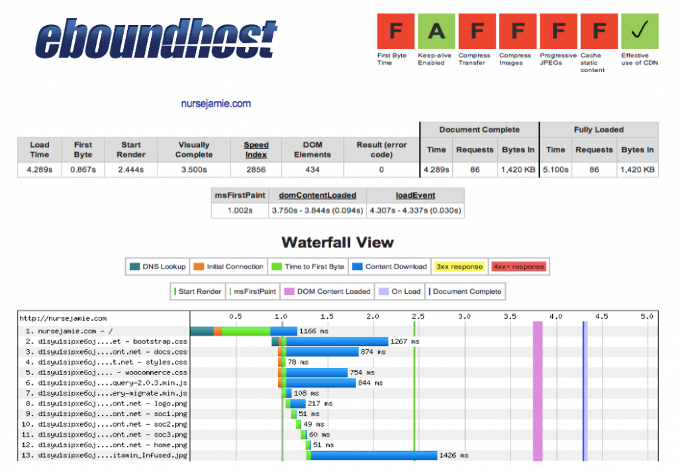Click the Progressive JPEGs F grade
Image resolution: width=678 pixels, height=469 pixels.
pyautogui.click(x=558, y=31)
